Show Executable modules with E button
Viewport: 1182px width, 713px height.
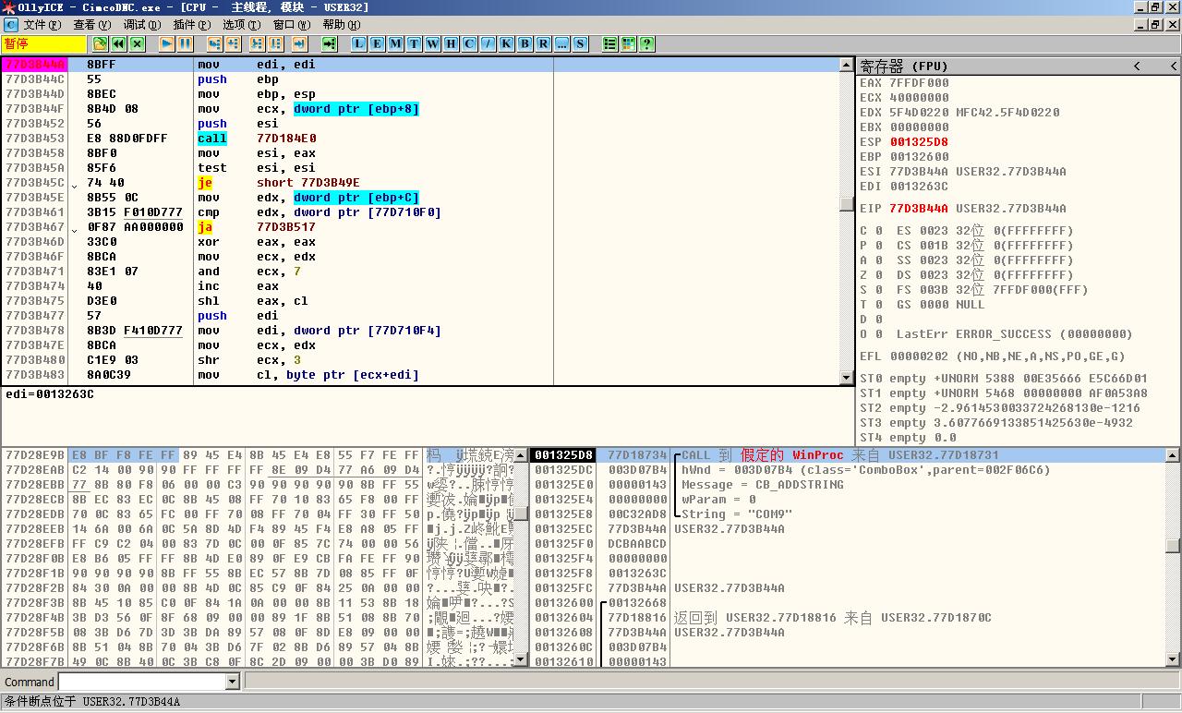click(x=377, y=43)
